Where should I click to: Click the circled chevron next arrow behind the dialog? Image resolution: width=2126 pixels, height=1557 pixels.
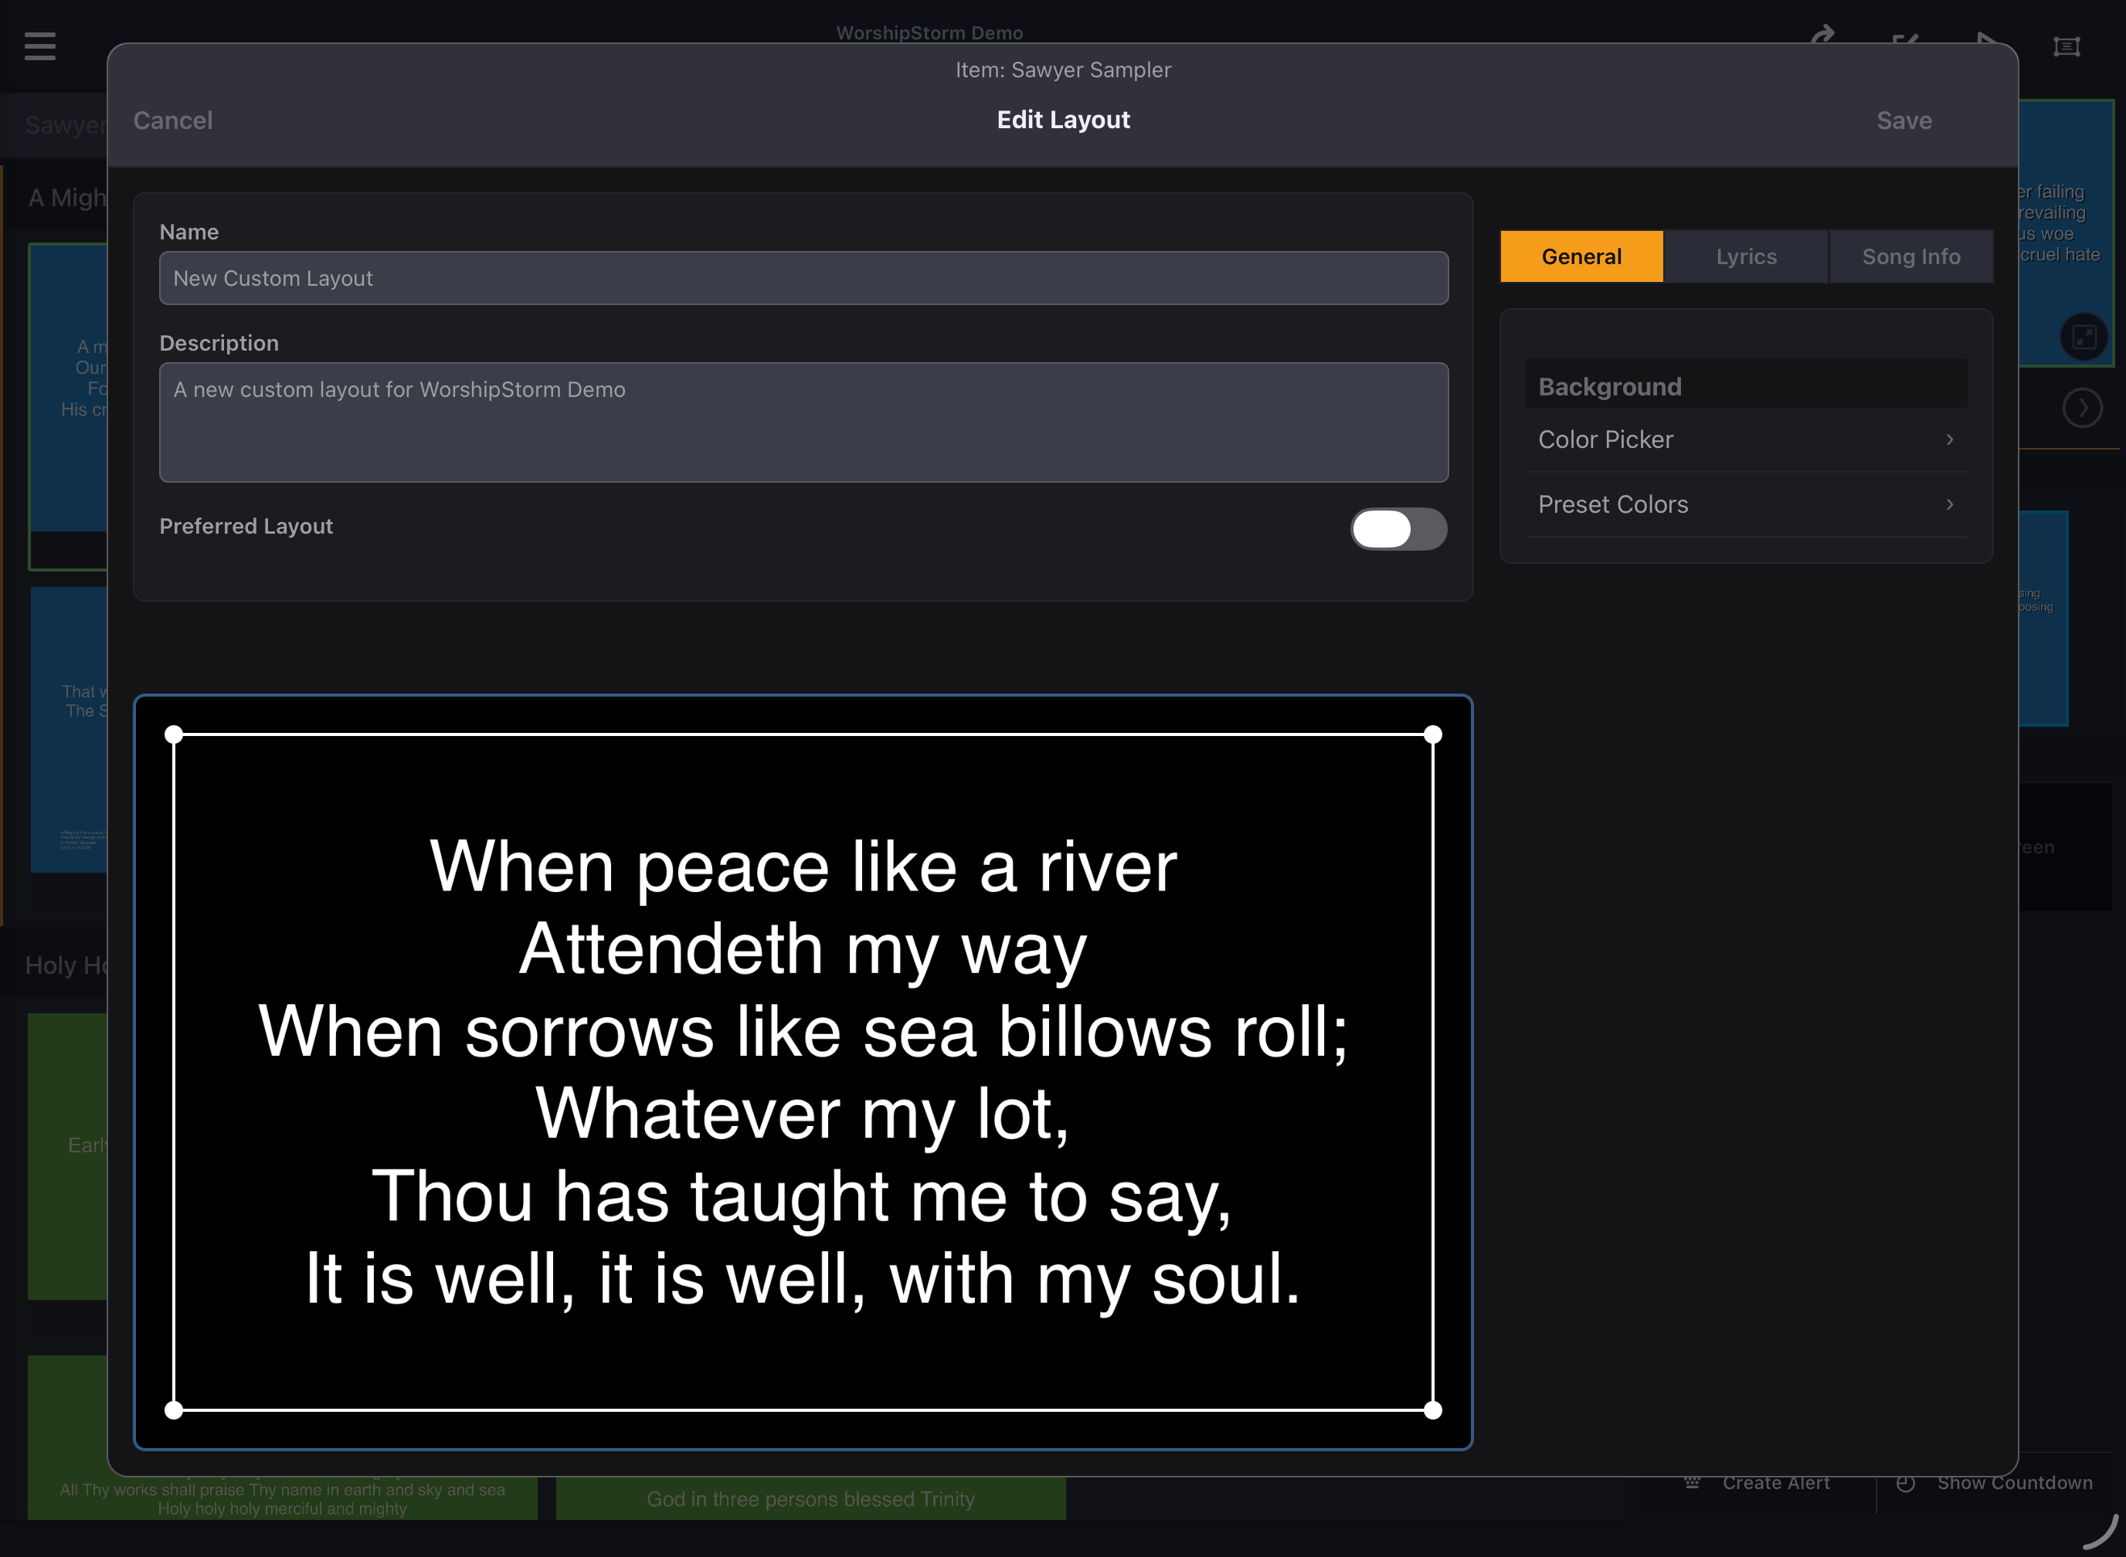[x=2082, y=408]
